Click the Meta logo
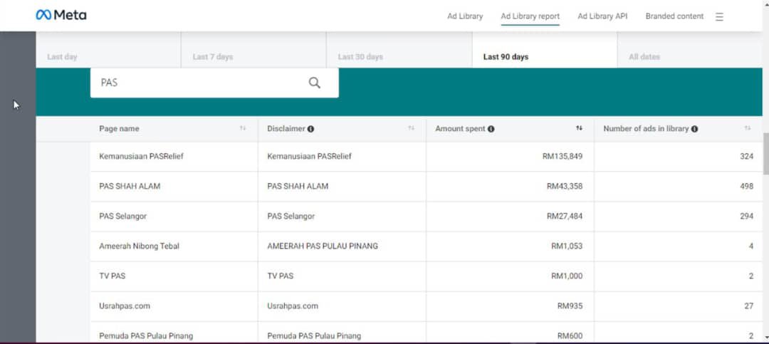769x344 pixels. pyautogui.click(x=61, y=15)
